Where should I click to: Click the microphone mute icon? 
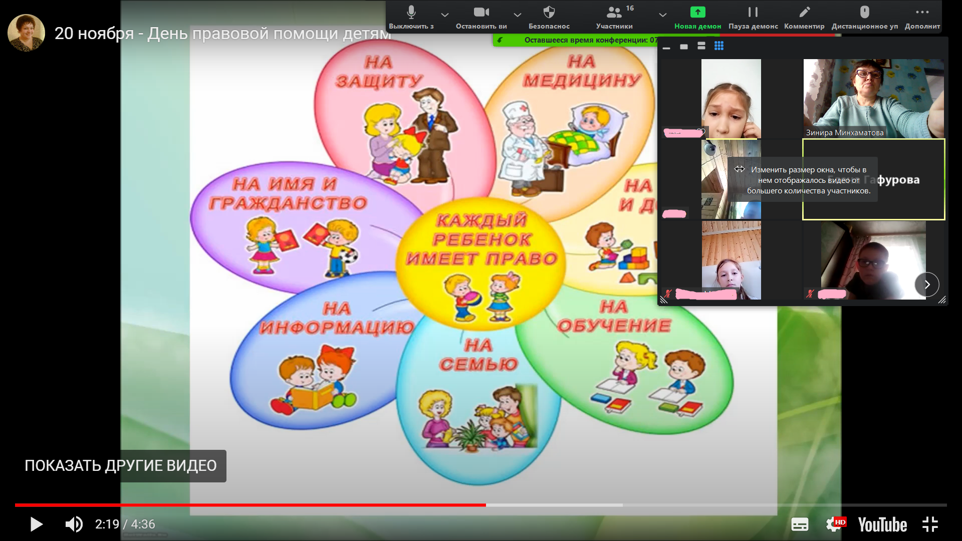(411, 13)
